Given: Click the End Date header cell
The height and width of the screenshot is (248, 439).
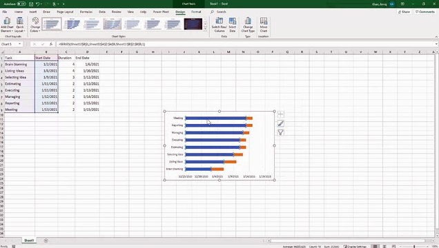Looking at the screenshot, I should tap(87, 58).
